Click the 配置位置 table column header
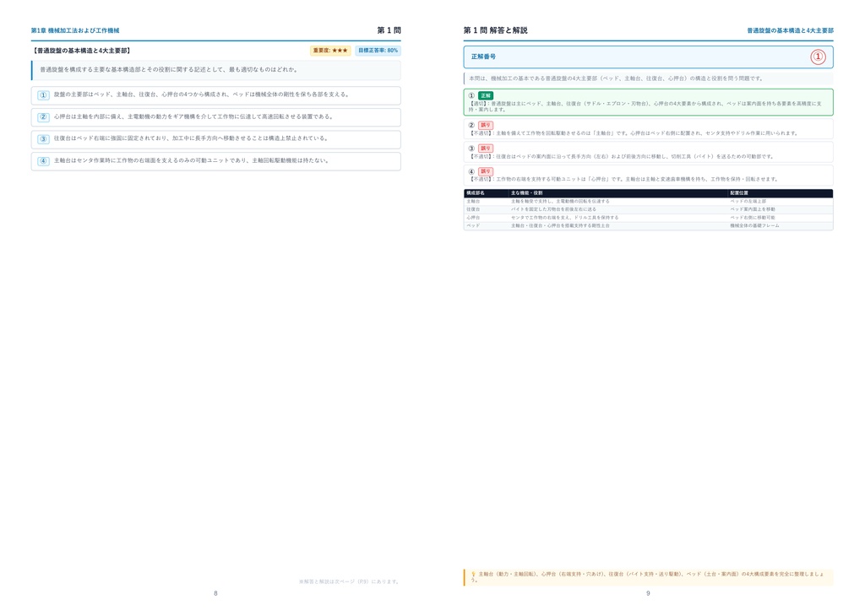Image resolution: width=865 pixels, height=611 pixels. (x=739, y=193)
